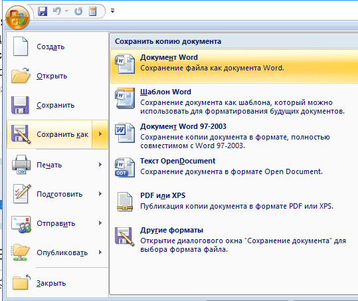Expand the Отправить submenu arrow
Image resolution: width=358 pixels, height=301 pixels.
pyautogui.click(x=100, y=223)
